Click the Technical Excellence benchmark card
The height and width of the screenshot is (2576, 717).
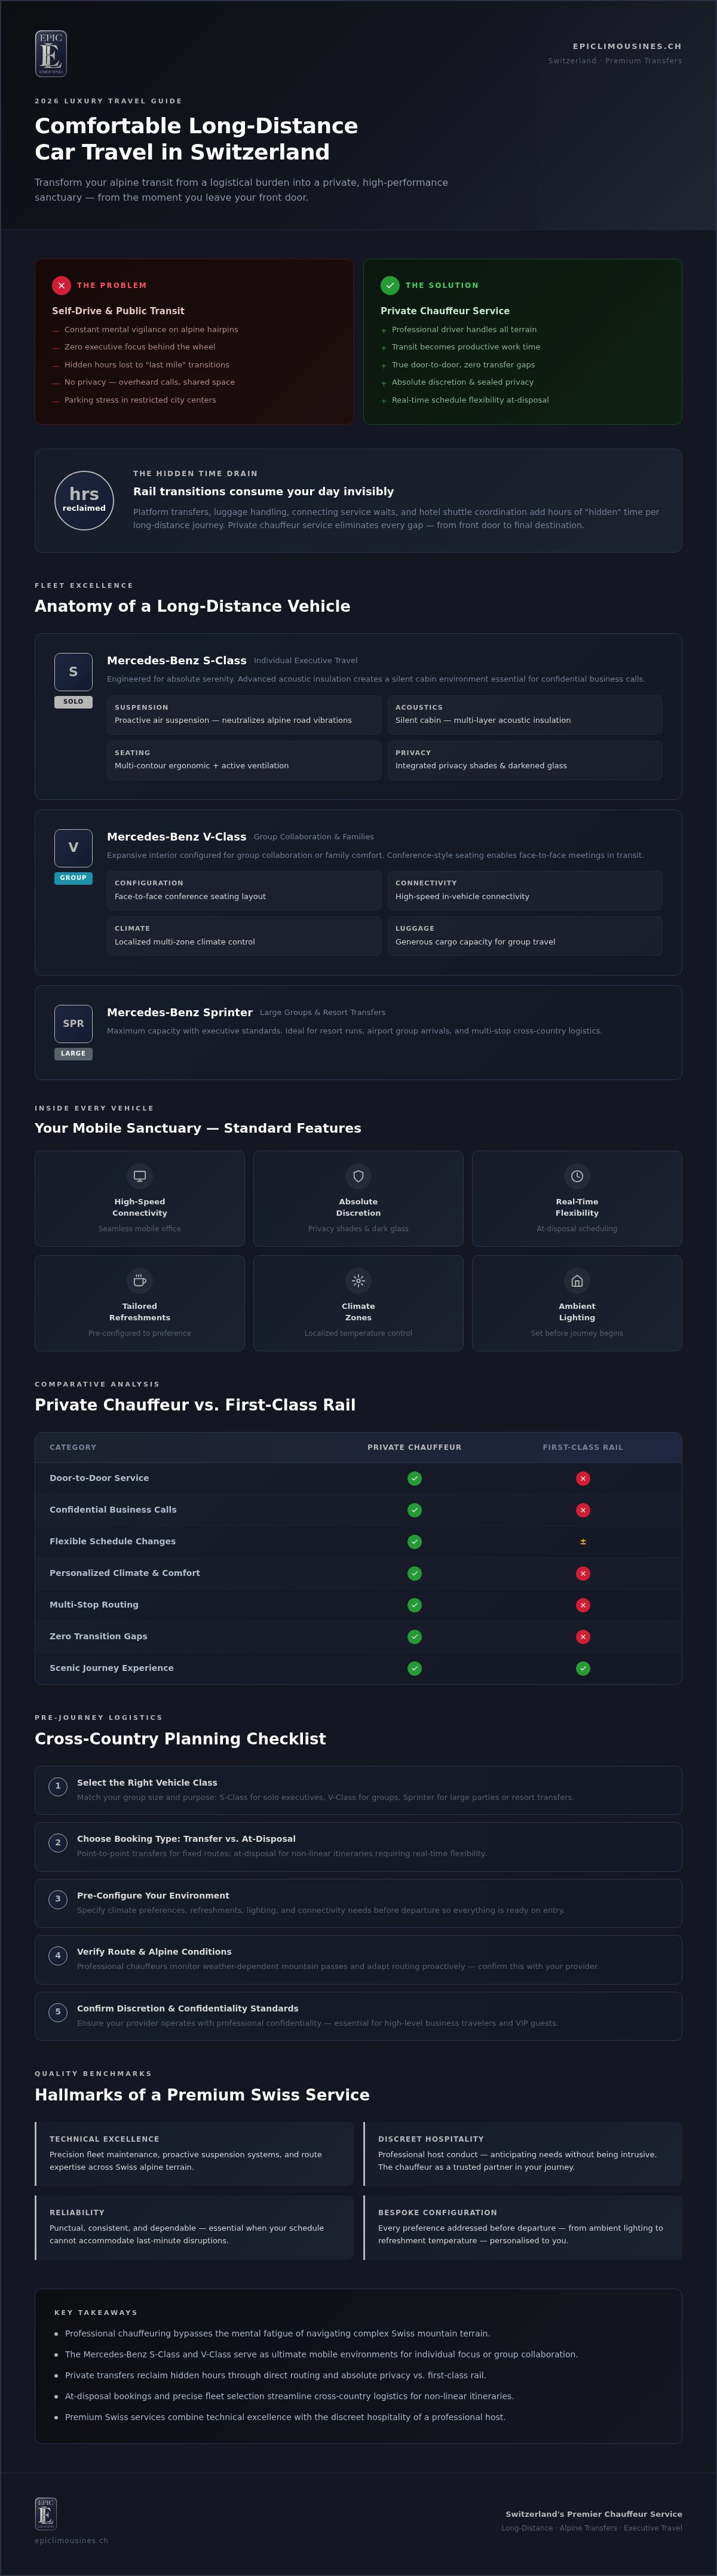click(194, 2153)
